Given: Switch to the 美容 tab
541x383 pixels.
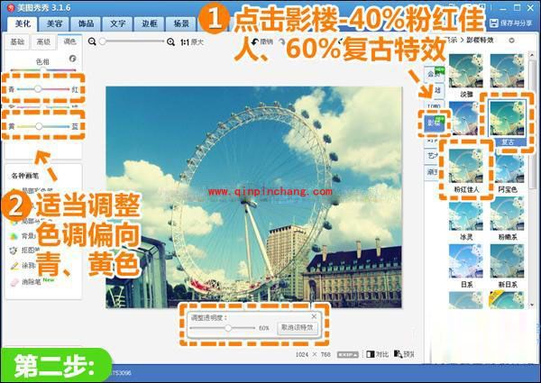Looking at the screenshot, I should click(54, 23).
